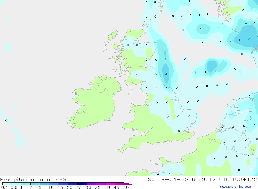
Task: Pick the 20–25 mm dark blue swatch
Action: (x=73, y=184)
